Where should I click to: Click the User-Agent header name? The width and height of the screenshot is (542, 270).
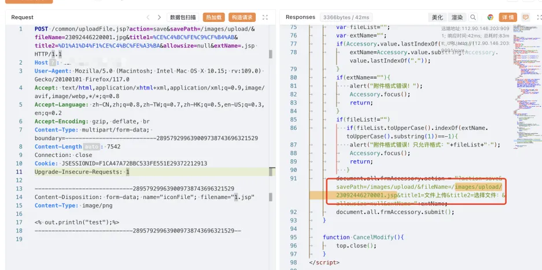53,71
